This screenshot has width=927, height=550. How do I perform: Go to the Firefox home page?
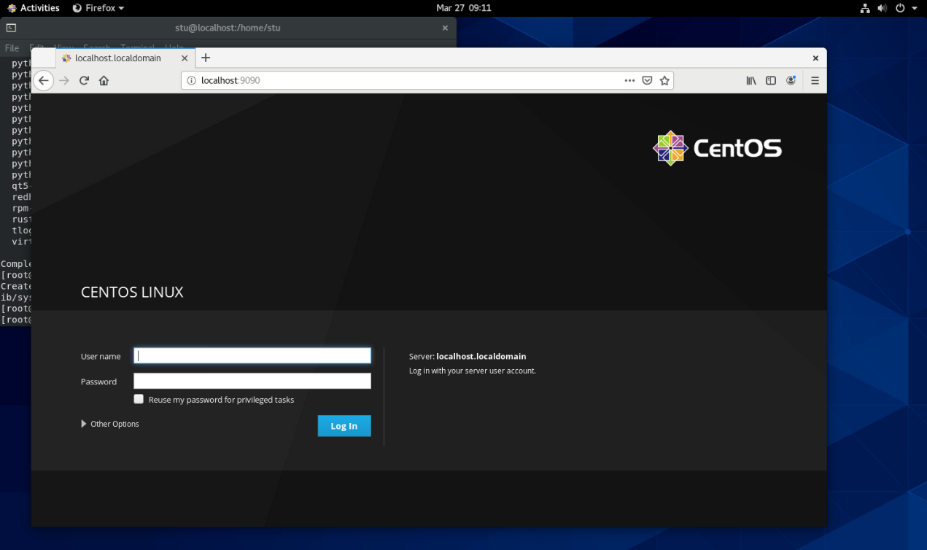(104, 80)
